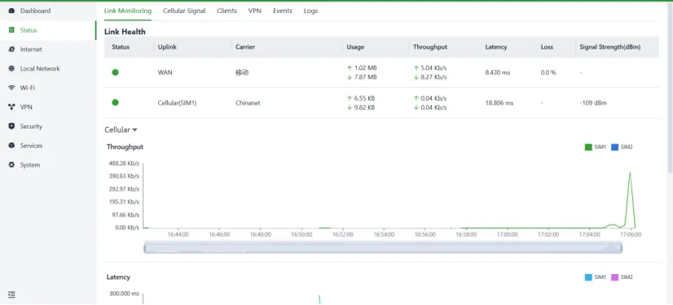This screenshot has width=673, height=305.
Task: Toggle SIM1 cyan legend in Latency chart
Action: [x=595, y=277]
